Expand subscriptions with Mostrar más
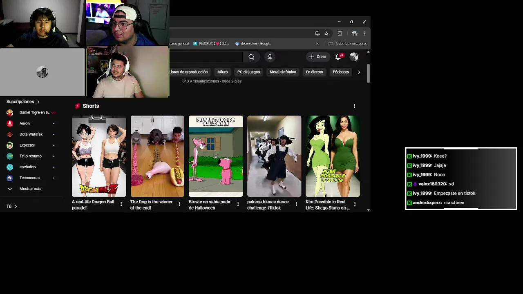Screen dimensions: 523x294 31,189
